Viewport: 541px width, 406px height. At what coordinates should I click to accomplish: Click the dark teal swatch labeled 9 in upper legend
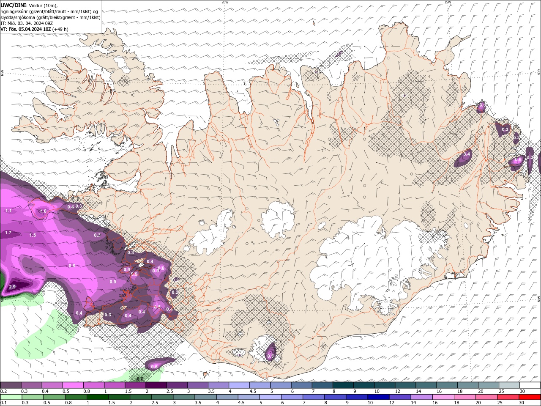363,385
